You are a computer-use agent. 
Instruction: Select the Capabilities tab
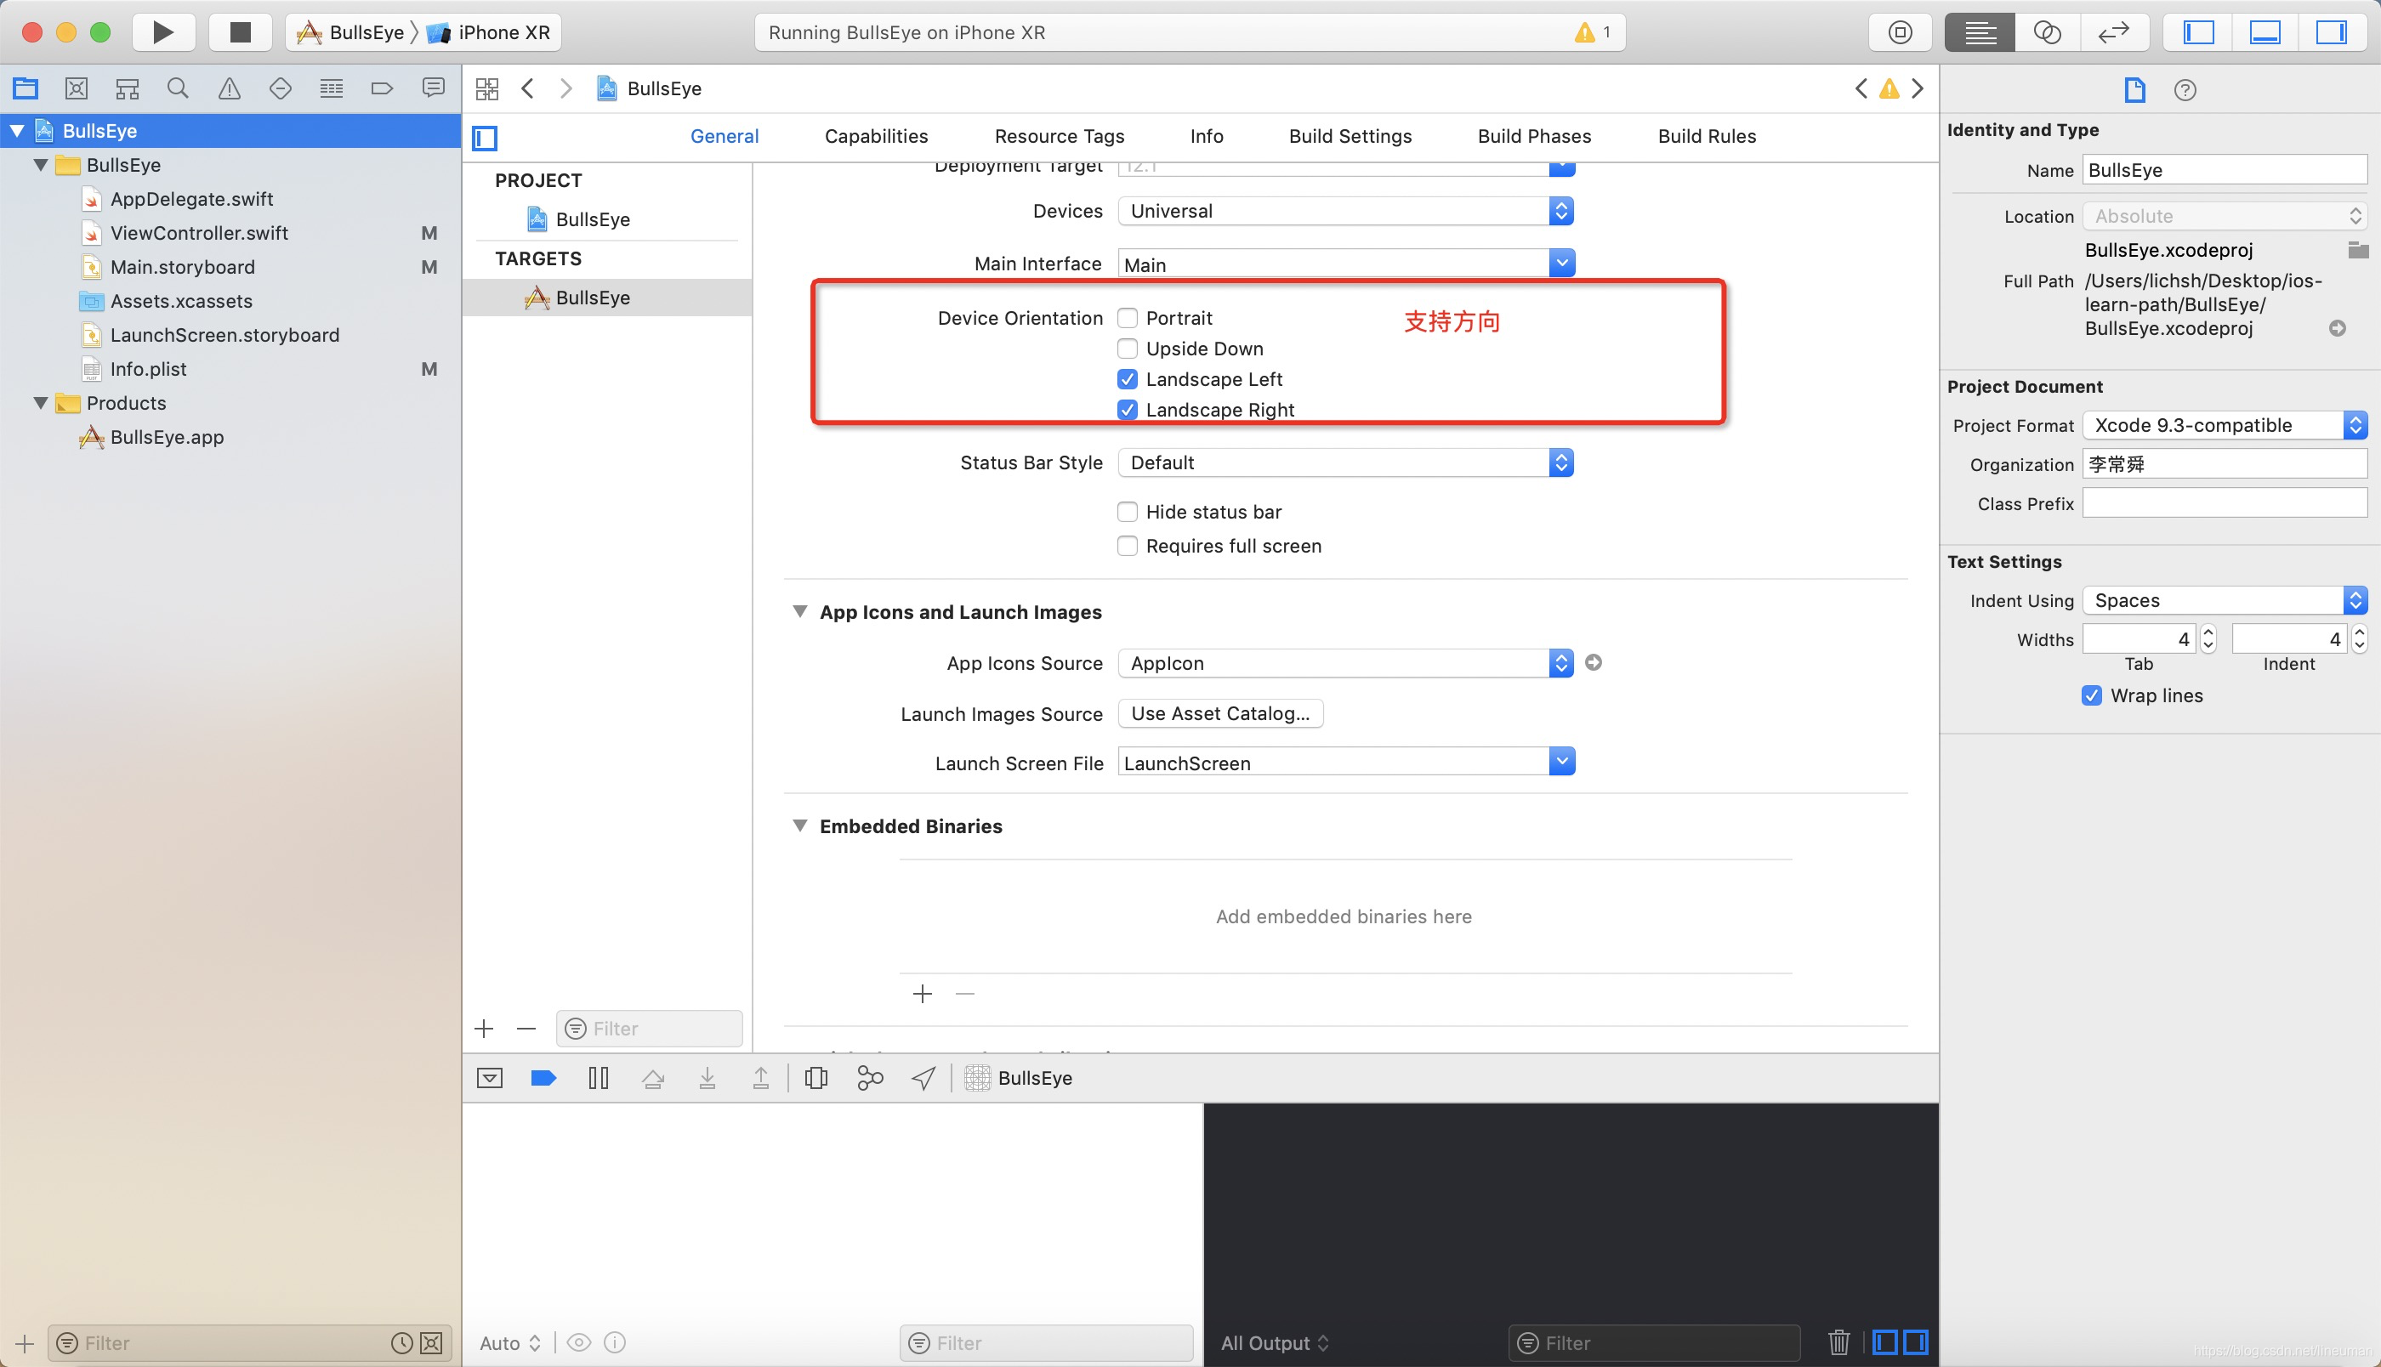coord(877,136)
